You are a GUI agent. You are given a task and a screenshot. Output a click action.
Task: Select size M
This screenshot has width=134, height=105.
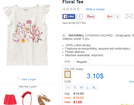[x=81, y=87]
